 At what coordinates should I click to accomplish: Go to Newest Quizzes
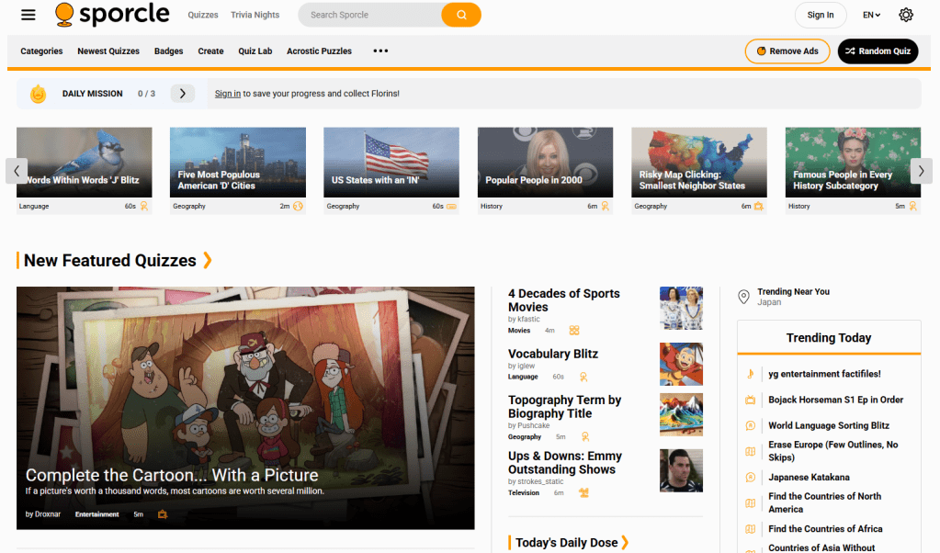click(x=108, y=51)
